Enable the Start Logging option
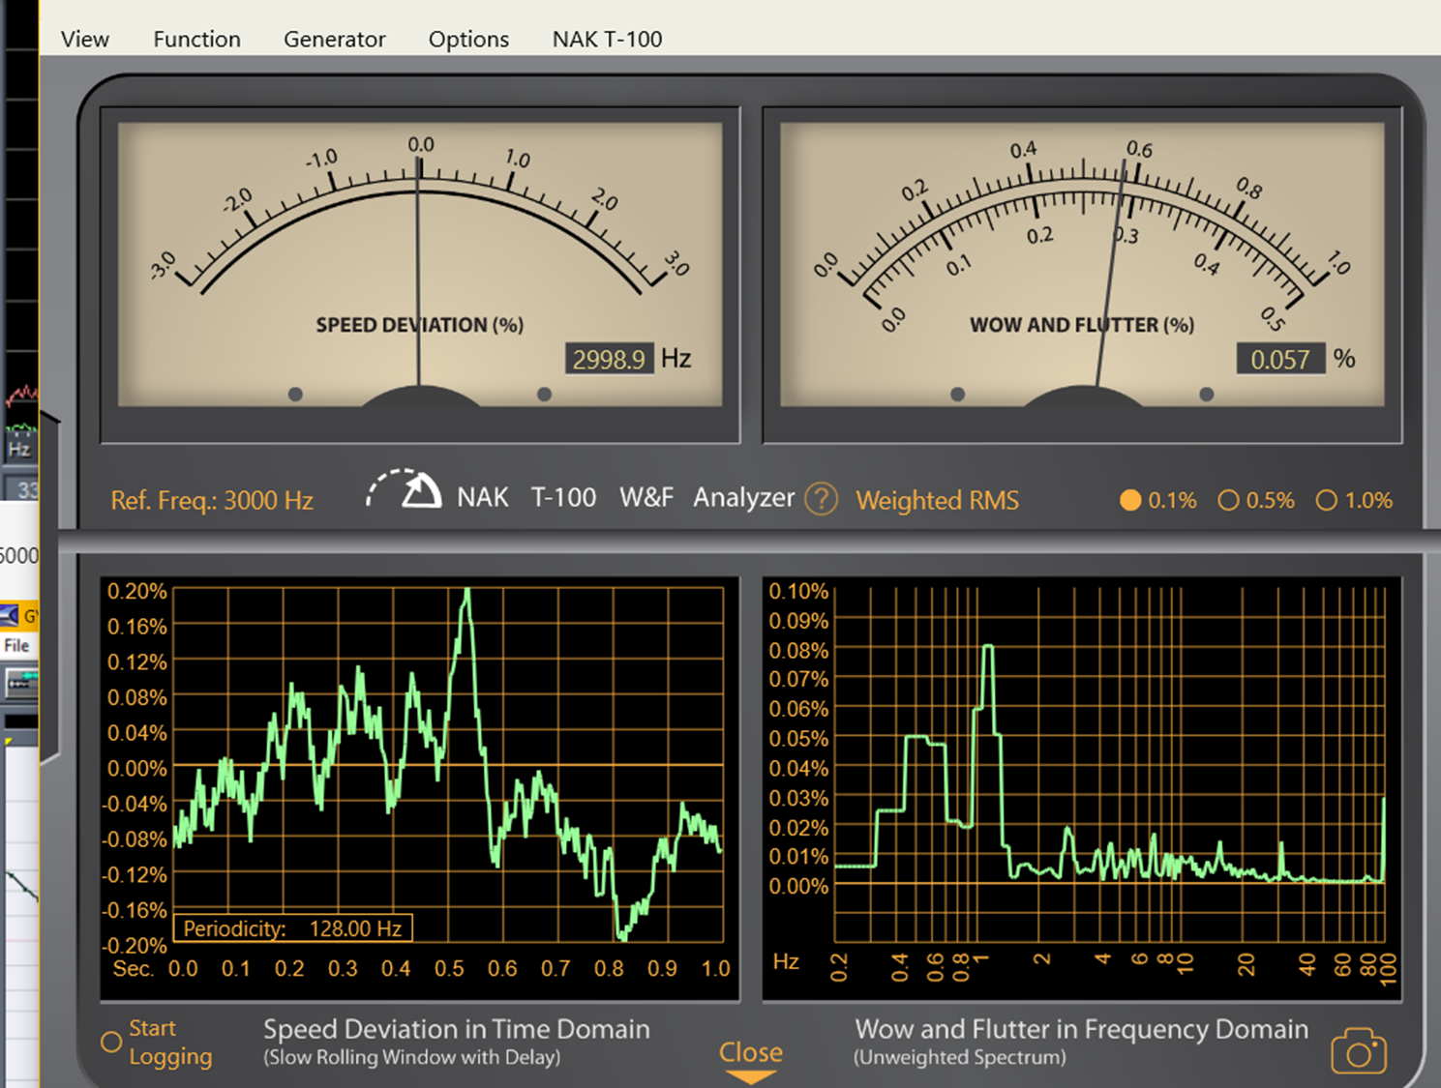The height and width of the screenshot is (1088, 1441). pos(111,1043)
